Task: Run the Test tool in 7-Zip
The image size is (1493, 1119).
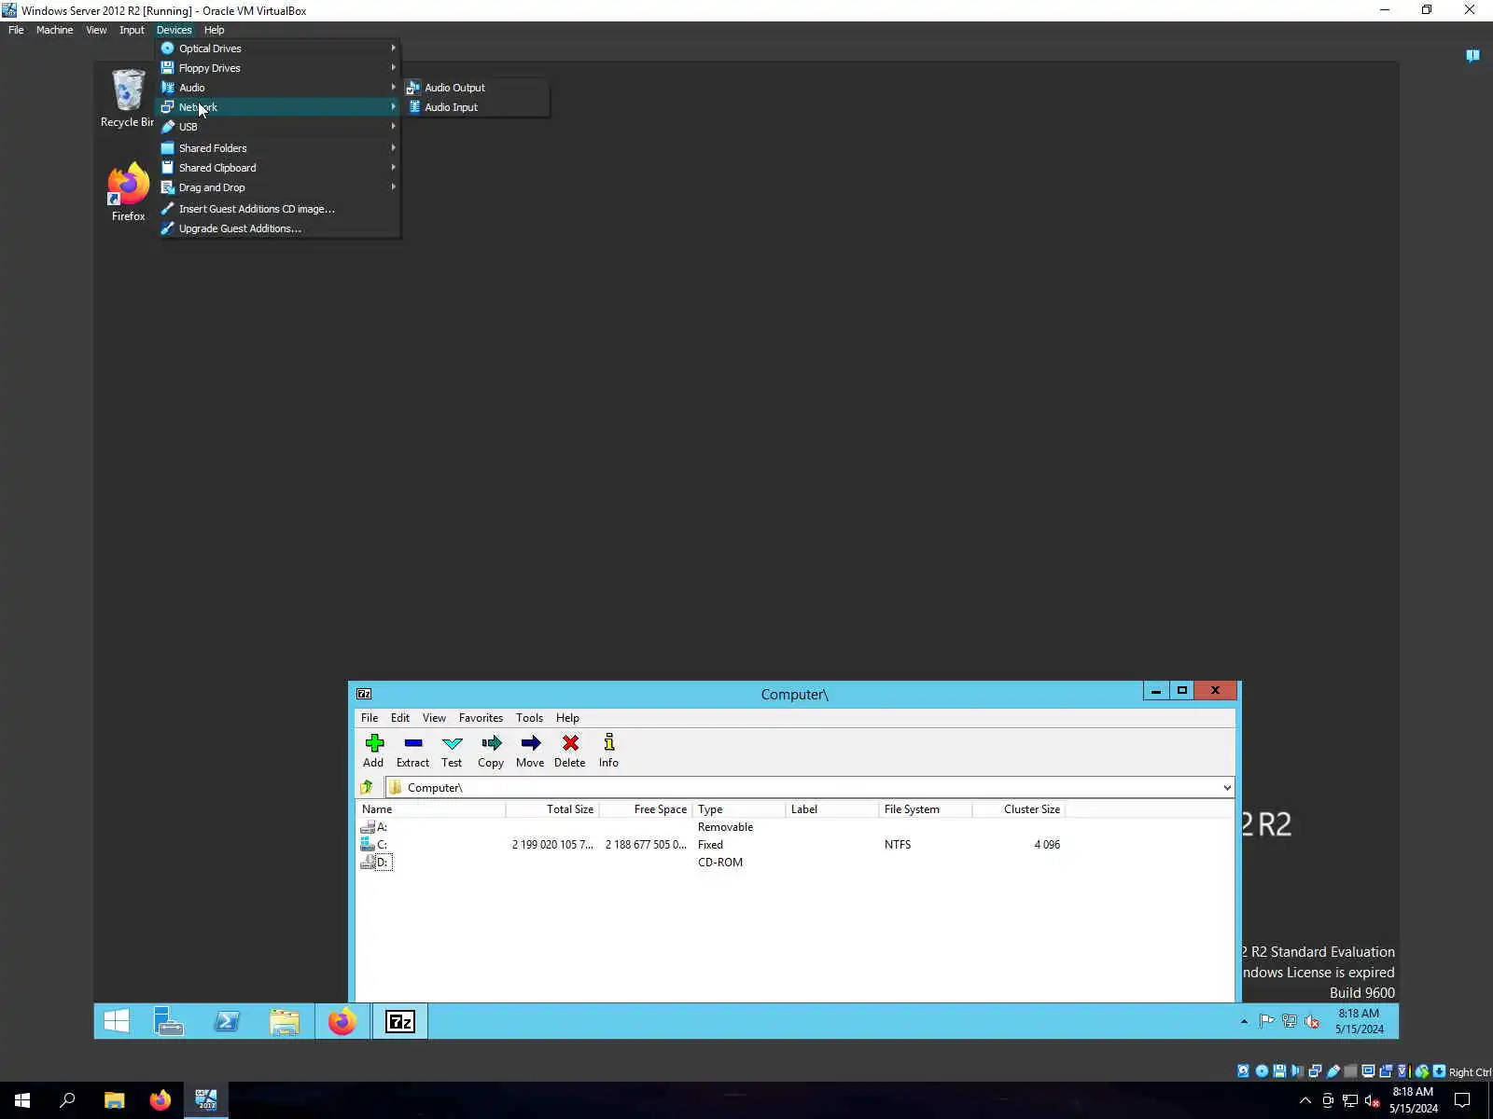Action: 452,751
